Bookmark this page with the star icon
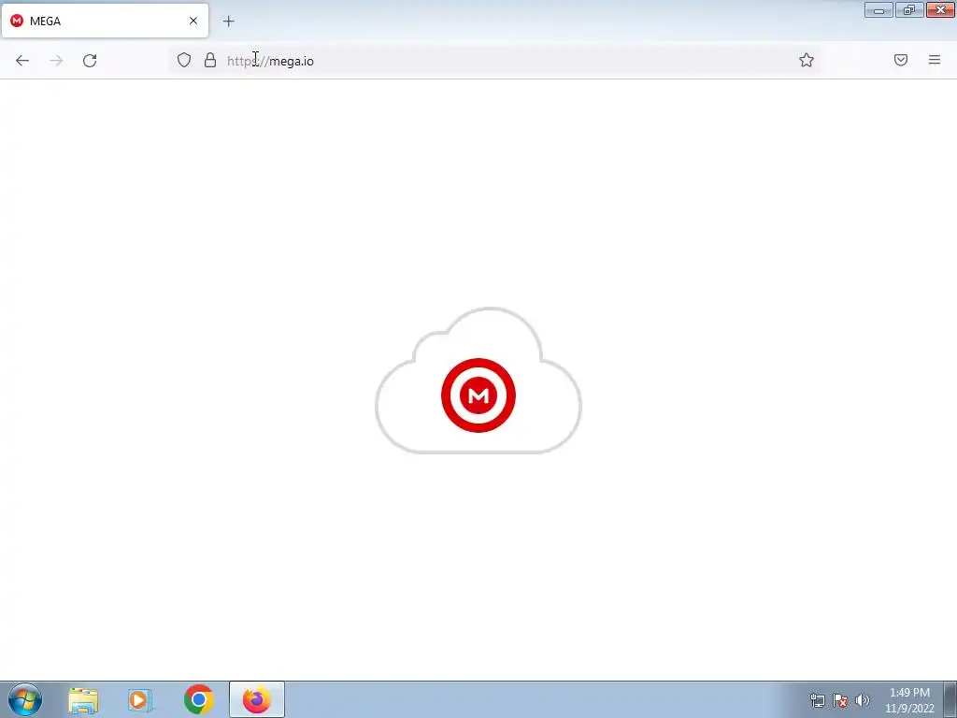Viewport: 957px width, 718px height. [807, 60]
